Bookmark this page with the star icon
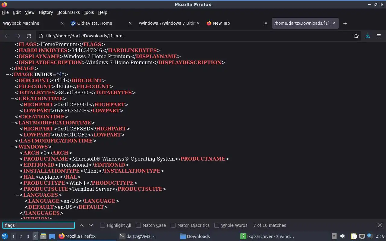 click(x=356, y=36)
